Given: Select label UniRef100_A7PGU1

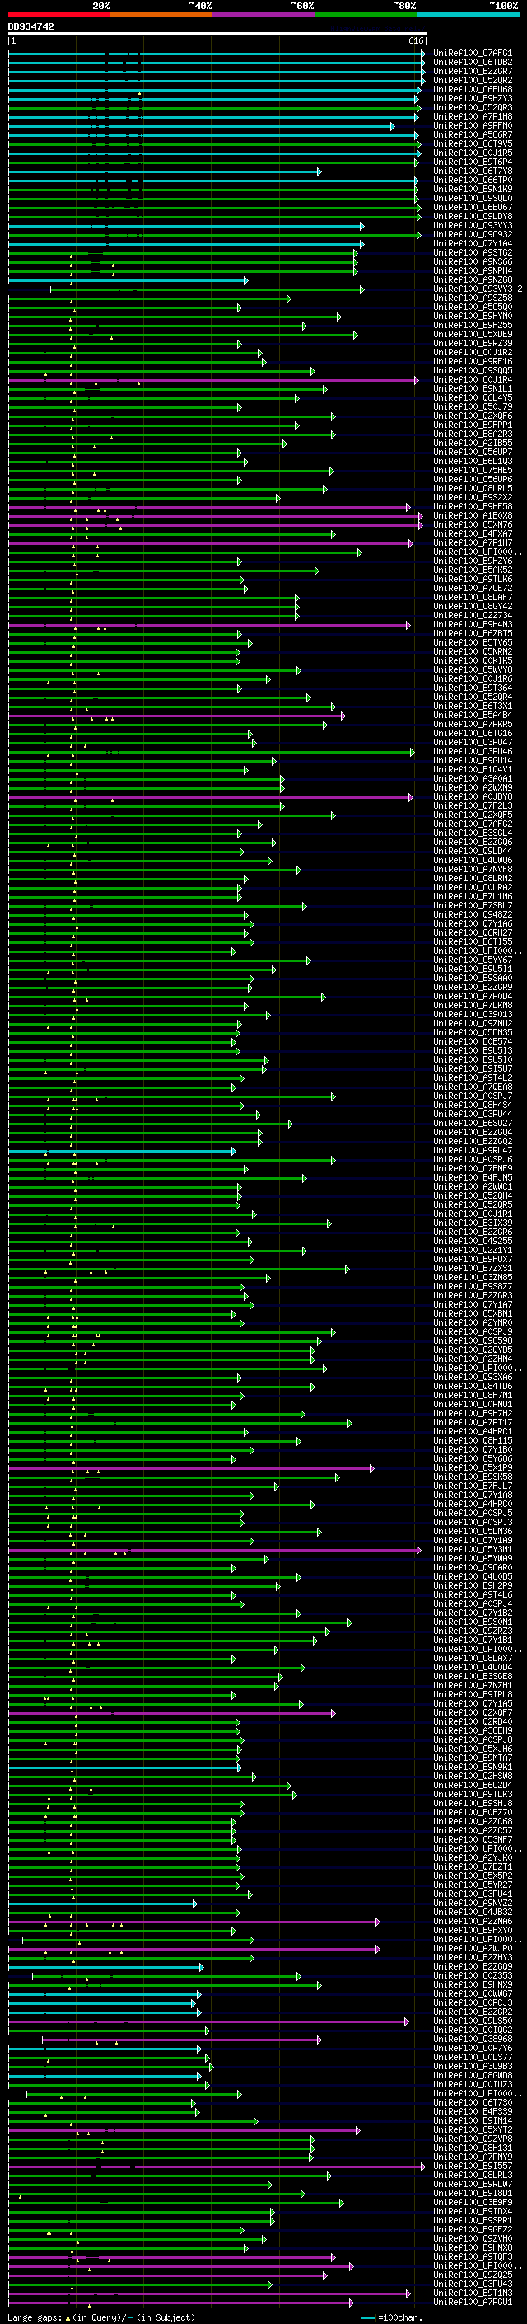Looking at the screenshot, I should pos(472,2303).
